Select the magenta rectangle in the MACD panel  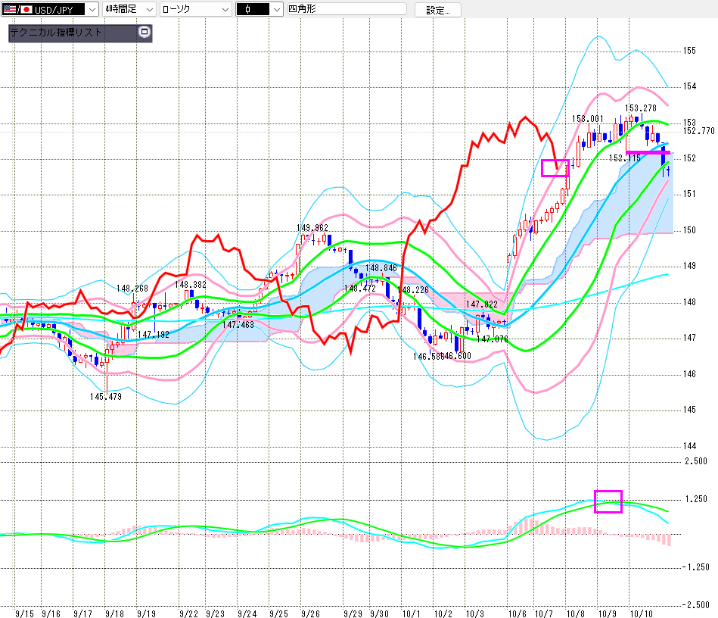[x=608, y=501]
